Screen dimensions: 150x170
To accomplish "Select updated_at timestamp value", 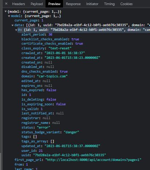I will (72, 146).
